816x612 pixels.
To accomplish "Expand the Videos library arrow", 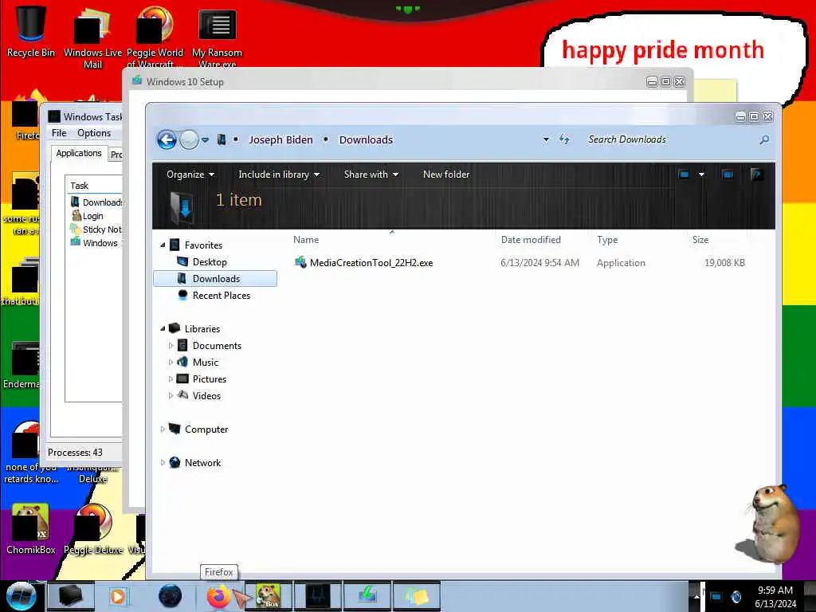I will [171, 395].
